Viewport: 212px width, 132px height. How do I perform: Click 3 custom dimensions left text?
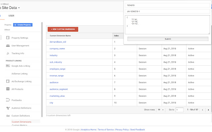tap(58, 115)
